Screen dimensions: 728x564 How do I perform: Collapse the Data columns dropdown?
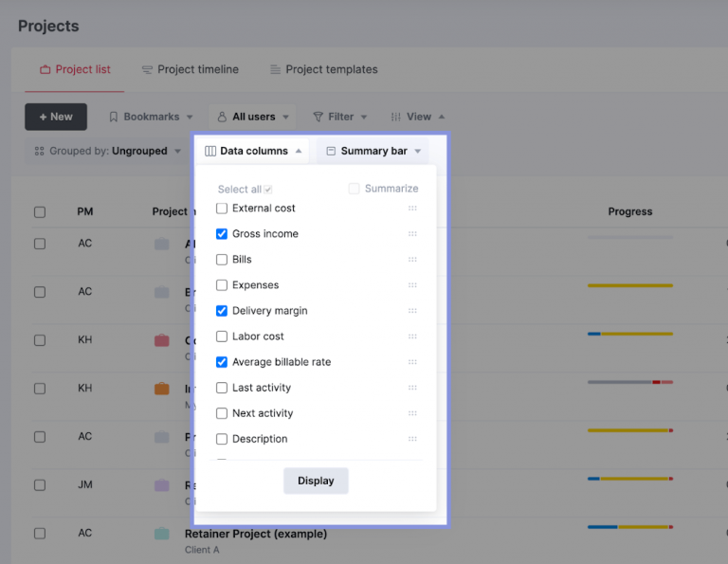click(253, 151)
